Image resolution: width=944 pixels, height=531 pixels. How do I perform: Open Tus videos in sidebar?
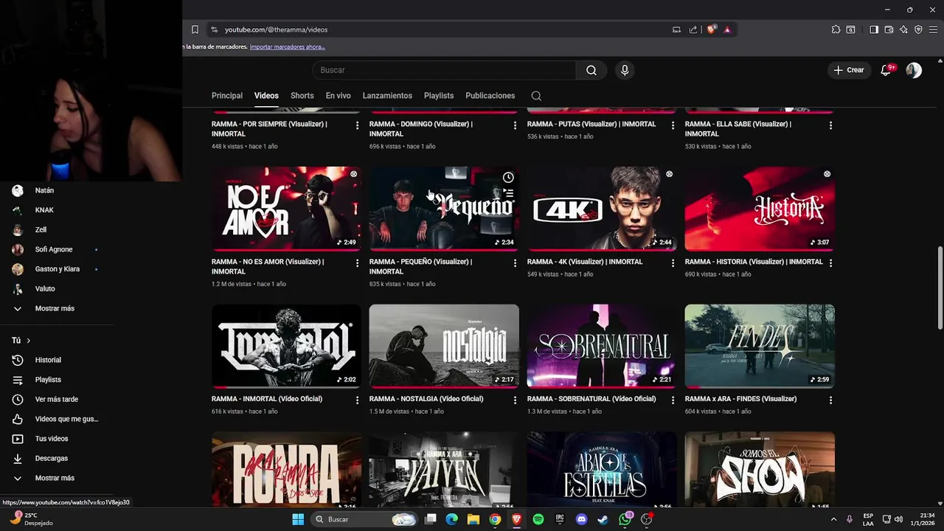[52, 439]
